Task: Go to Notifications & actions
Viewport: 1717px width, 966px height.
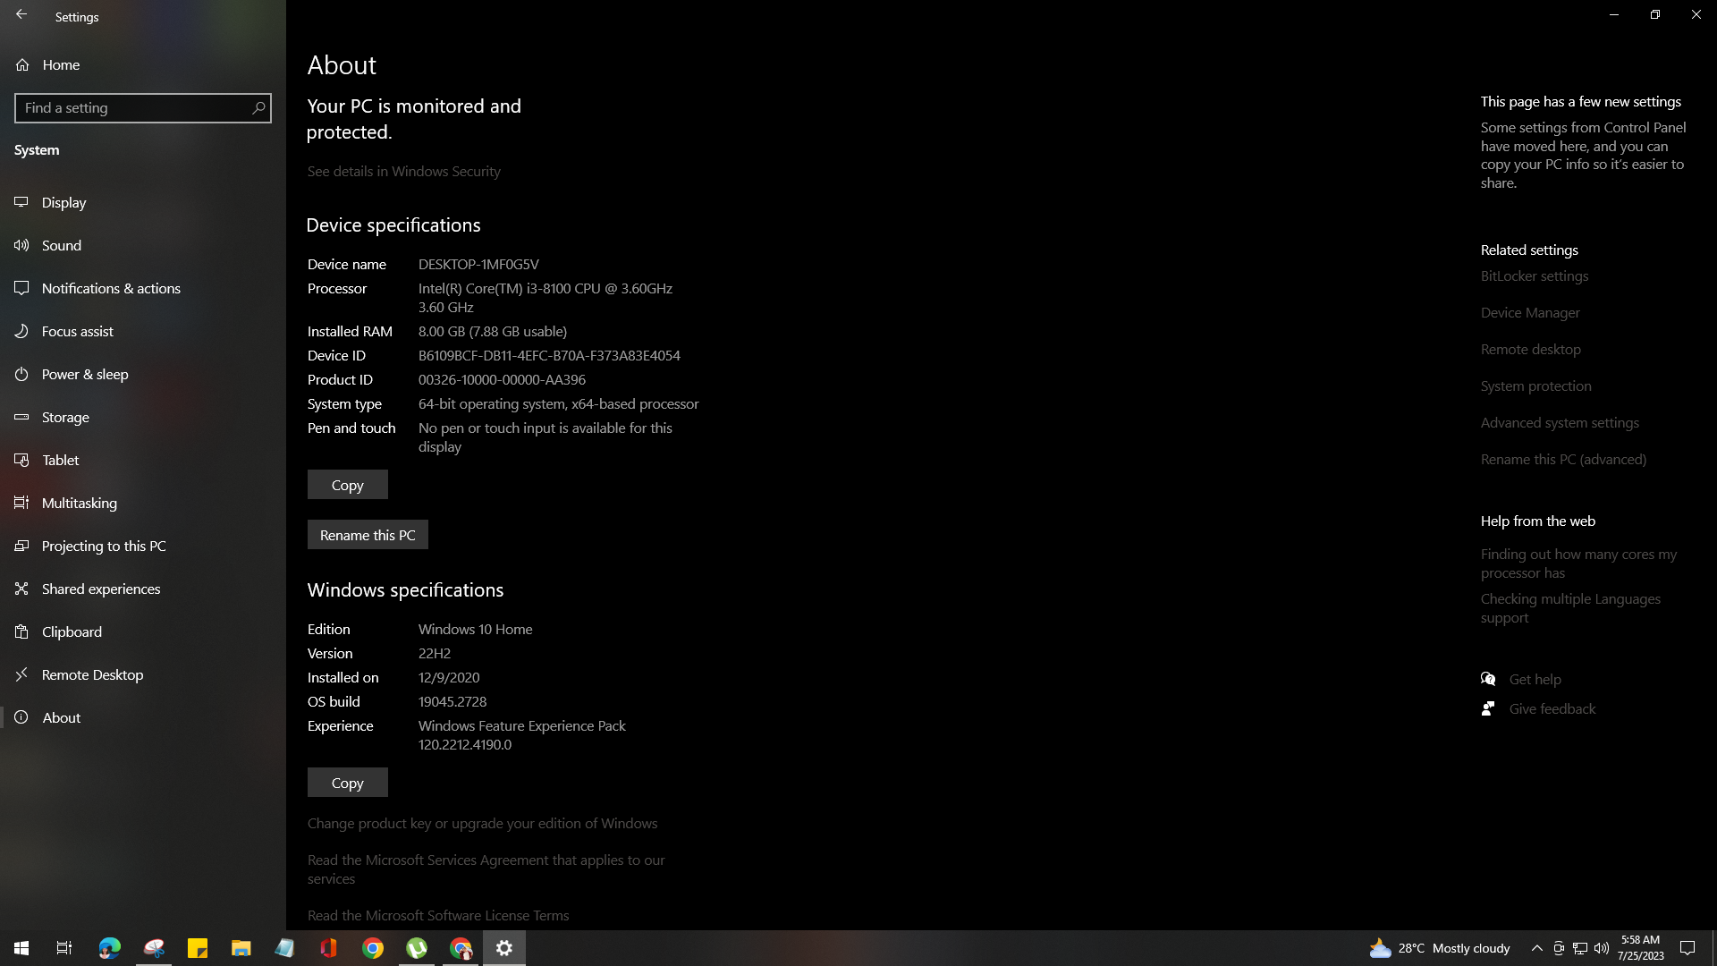Action: (111, 289)
